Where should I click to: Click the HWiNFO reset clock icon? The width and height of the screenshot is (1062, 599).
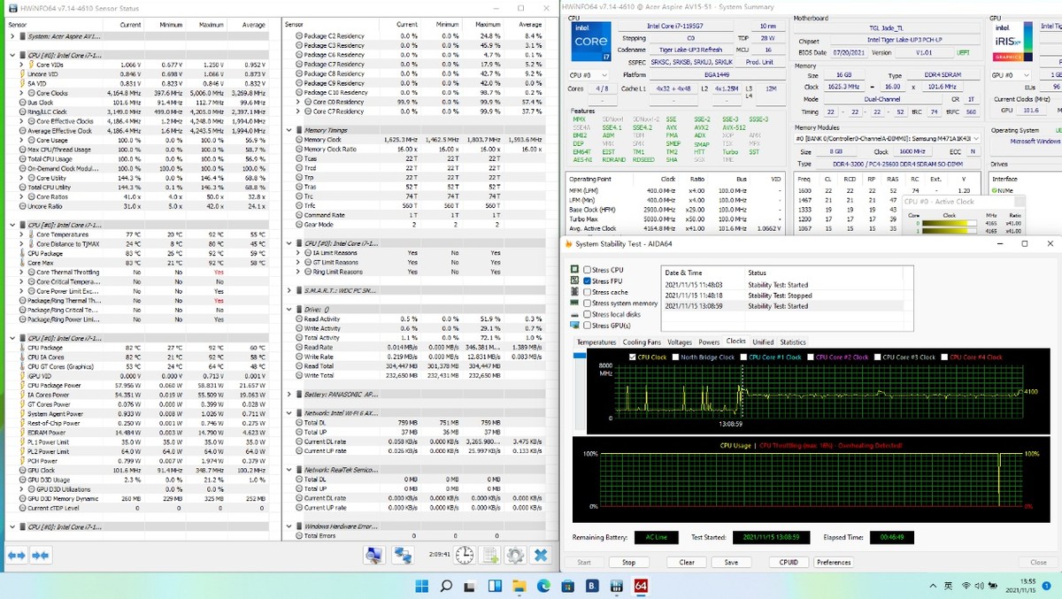tap(465, 555)
